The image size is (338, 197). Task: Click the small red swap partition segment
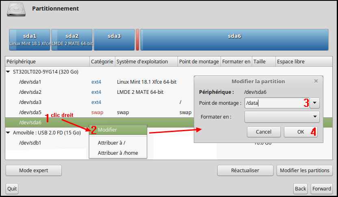(x=138, y=39)
